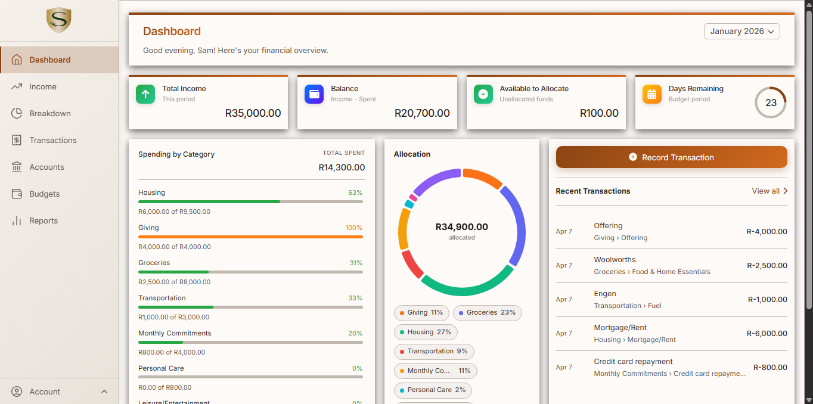Open the January 2026 period dropdown
The height and width of the screenshot is (404, 813).
point(741,31)
